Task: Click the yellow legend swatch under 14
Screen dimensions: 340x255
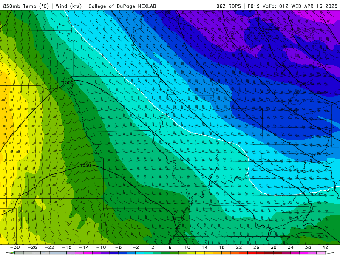Action: pos(200,253)
